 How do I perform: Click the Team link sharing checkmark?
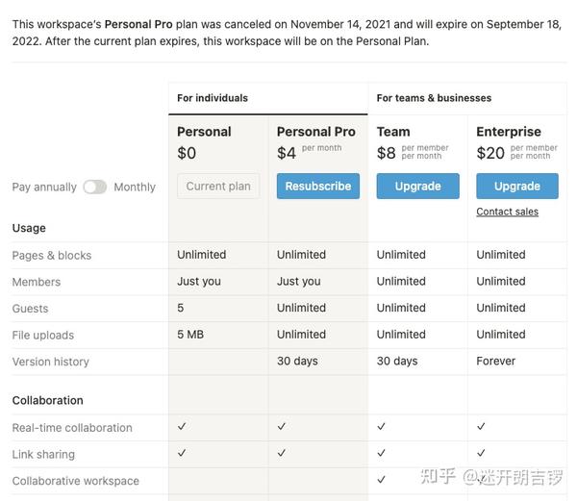[x=382, y=453]
